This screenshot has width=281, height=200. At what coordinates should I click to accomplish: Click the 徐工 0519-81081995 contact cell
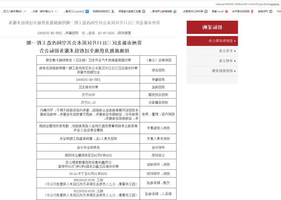click(x=88, y=182)
